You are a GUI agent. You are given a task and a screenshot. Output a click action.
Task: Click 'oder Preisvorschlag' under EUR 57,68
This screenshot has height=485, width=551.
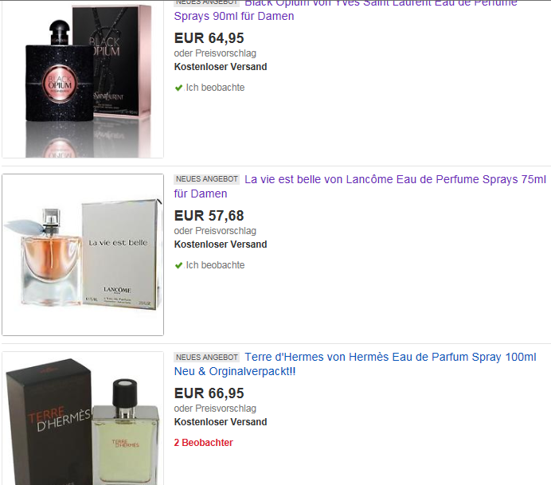pos(215,231)
